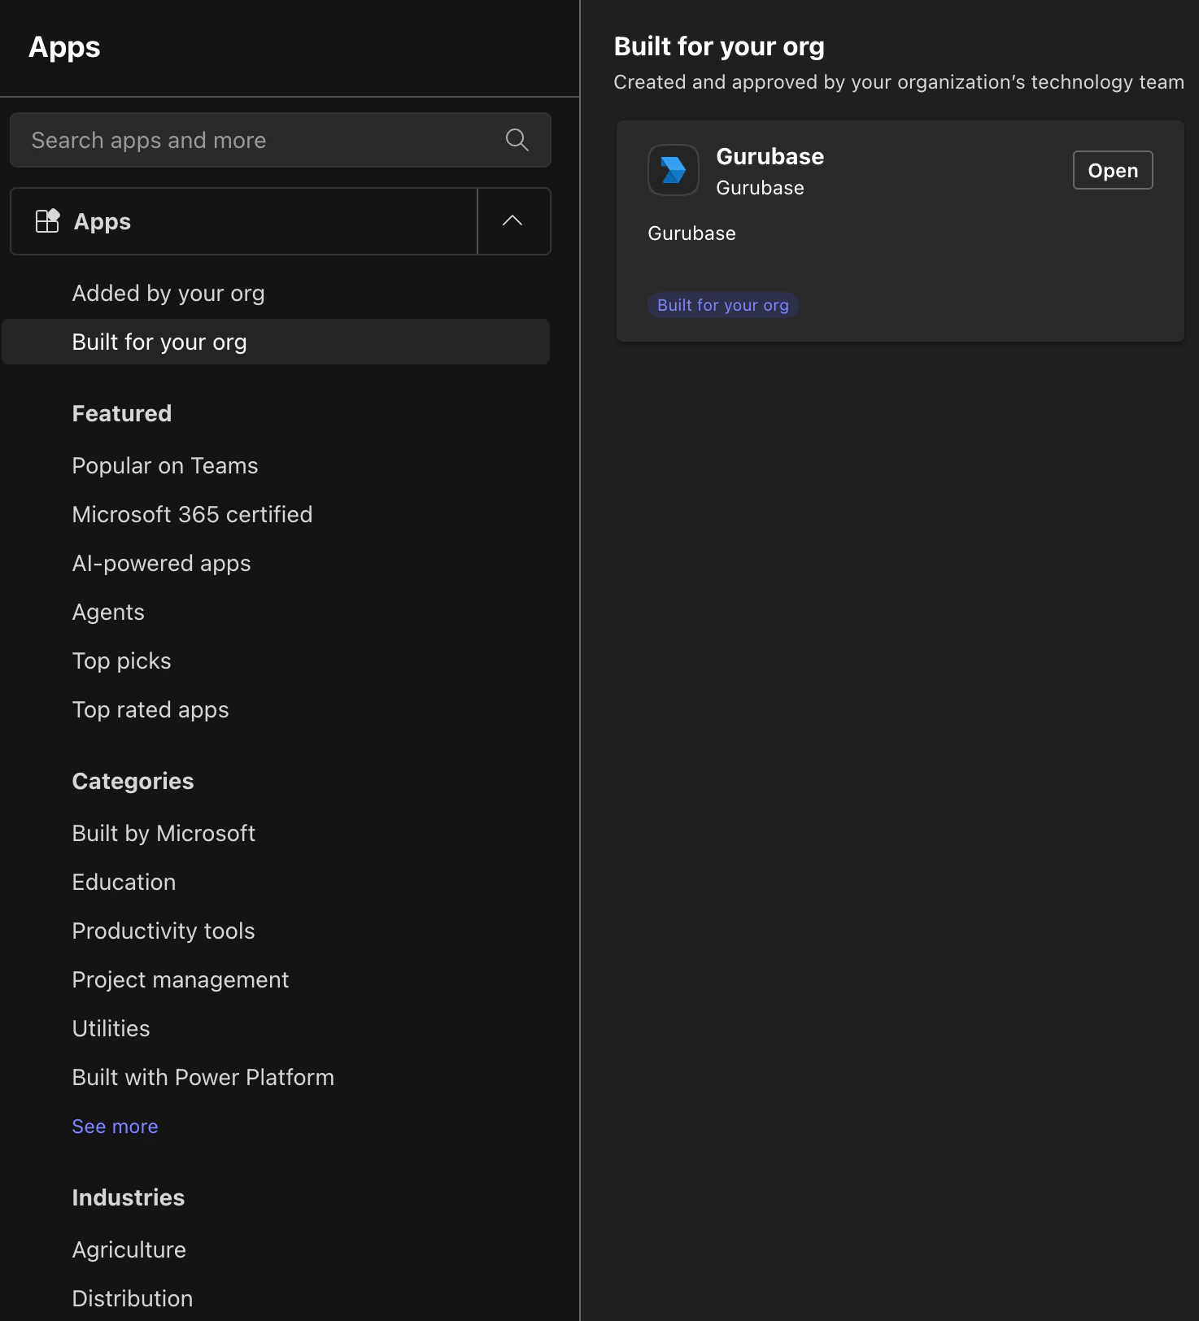
Task: View Top picks apps
Action: click(121, 660)
